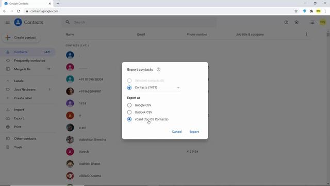Click Create label

[x=28, y=98]
